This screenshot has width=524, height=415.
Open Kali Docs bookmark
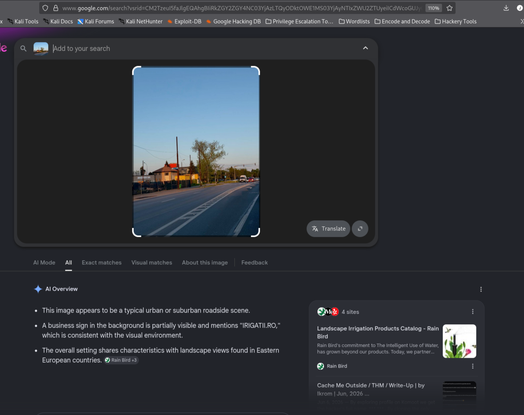click(x=58, y=22)
